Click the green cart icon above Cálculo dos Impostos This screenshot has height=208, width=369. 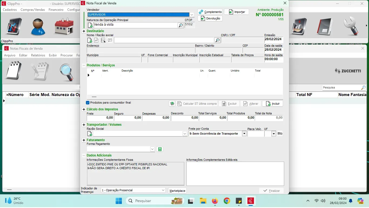click(172, 104)
